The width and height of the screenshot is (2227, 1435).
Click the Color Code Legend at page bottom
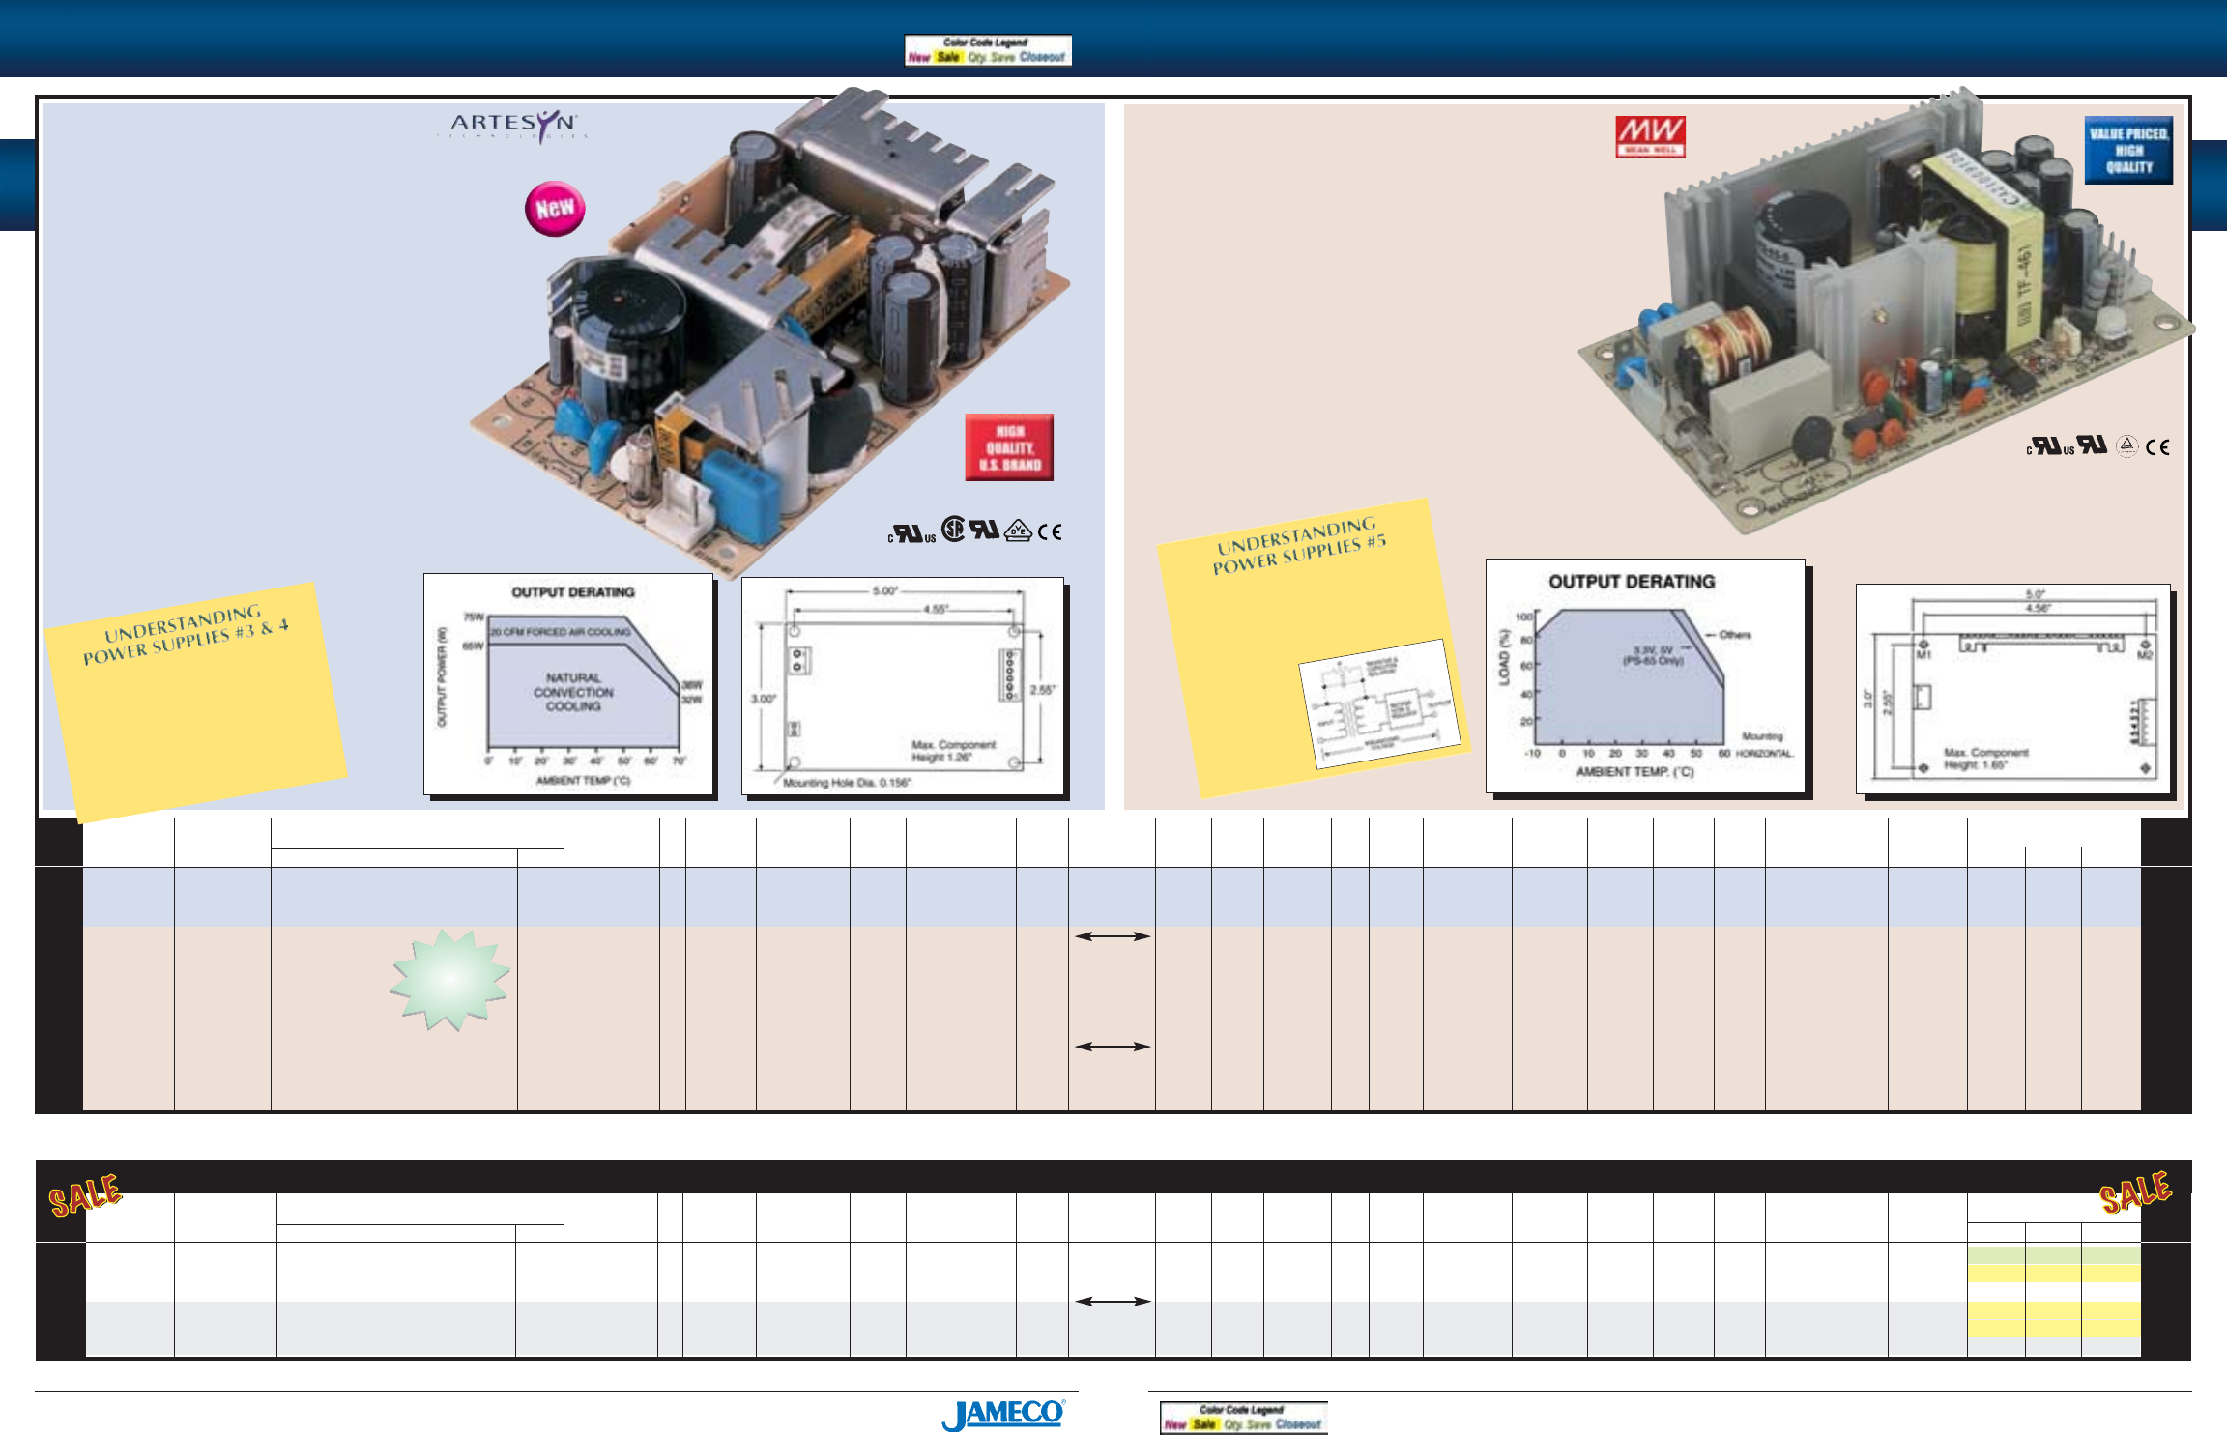pos(1243,1418)
